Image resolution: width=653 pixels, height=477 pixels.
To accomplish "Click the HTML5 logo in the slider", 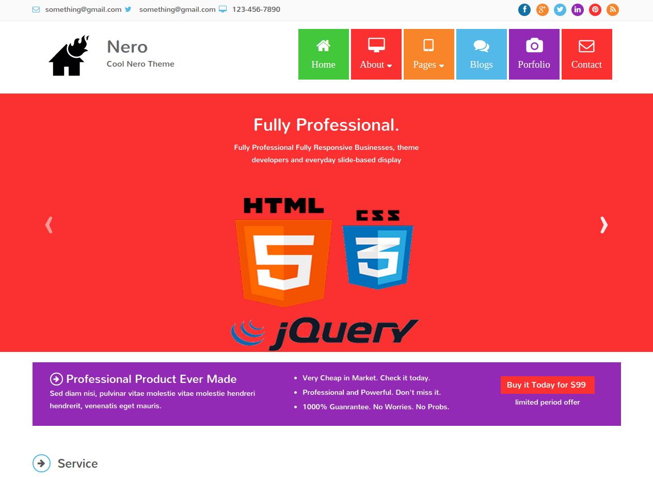I will pyautogui.click(x=283, y=251).
